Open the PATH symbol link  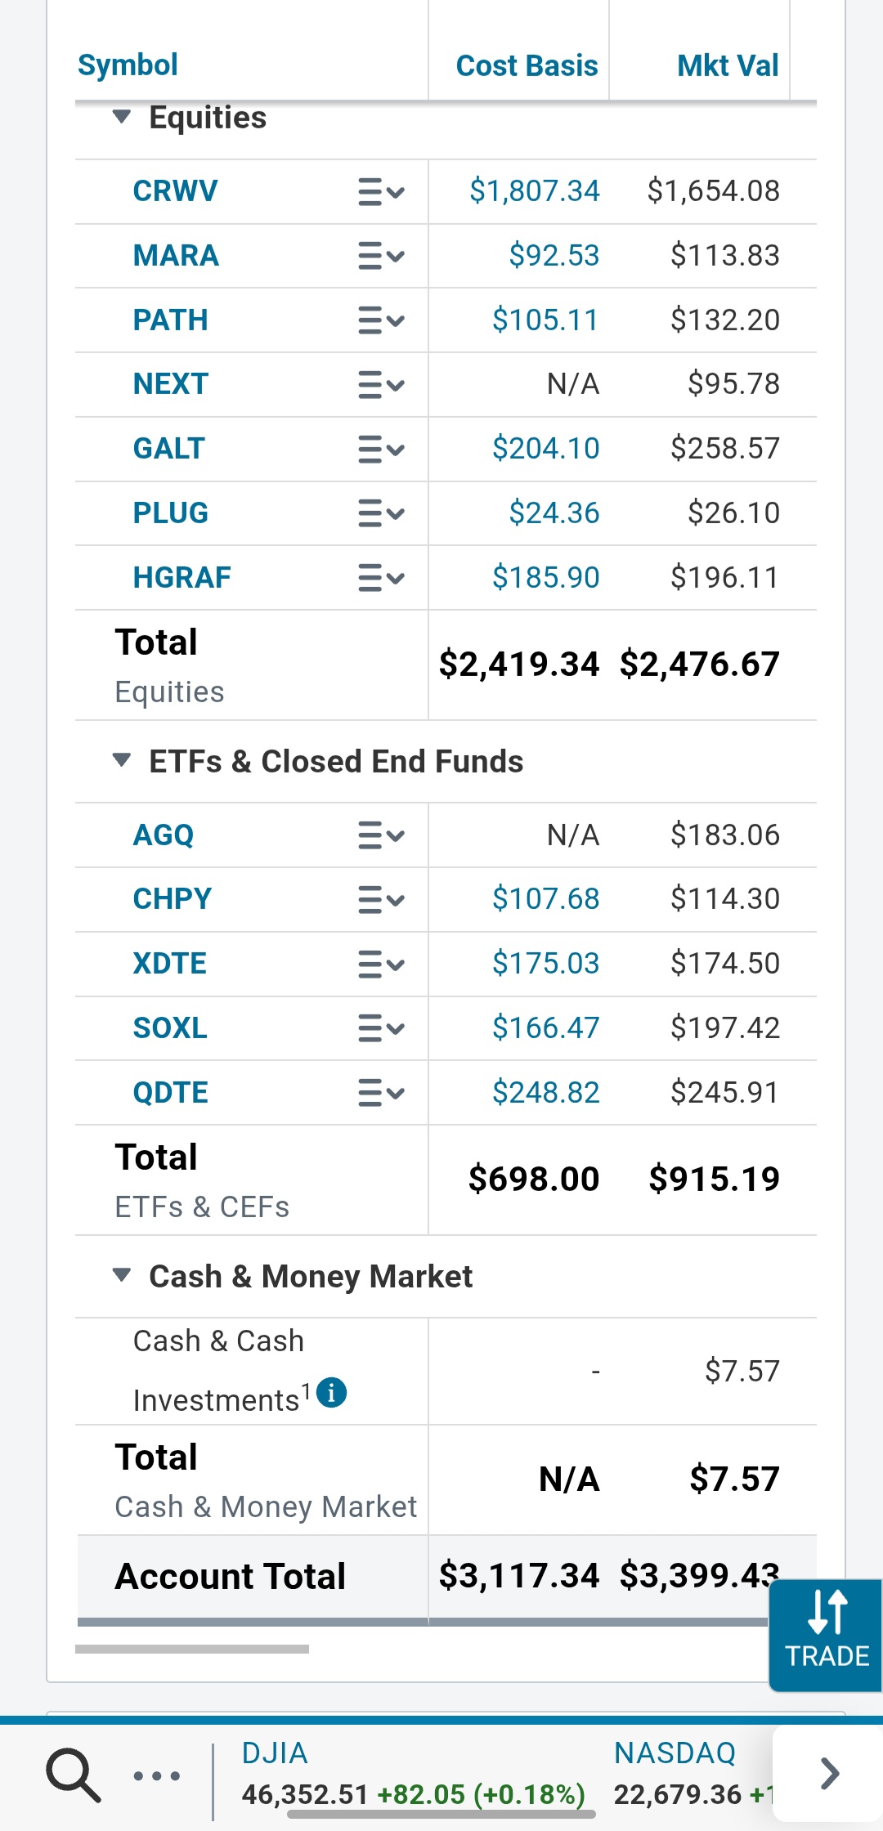[x=170, y=320]
